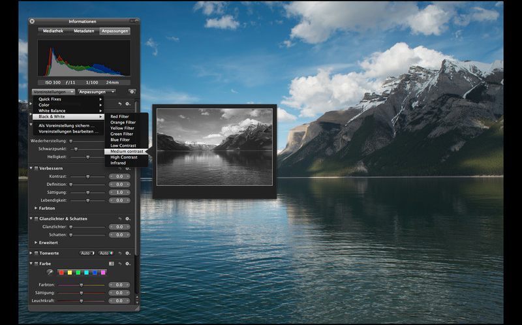Click the black and white preview thumbnail
This screenshot has width=522, height=325.
click(x=214, y=147)
